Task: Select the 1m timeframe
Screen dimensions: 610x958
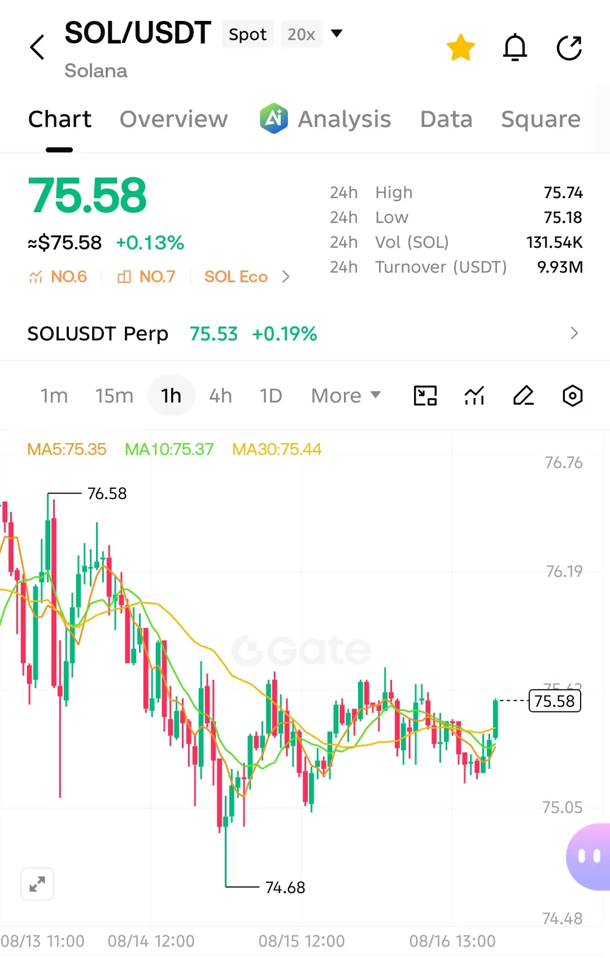Action: click(x=54, y=396)
